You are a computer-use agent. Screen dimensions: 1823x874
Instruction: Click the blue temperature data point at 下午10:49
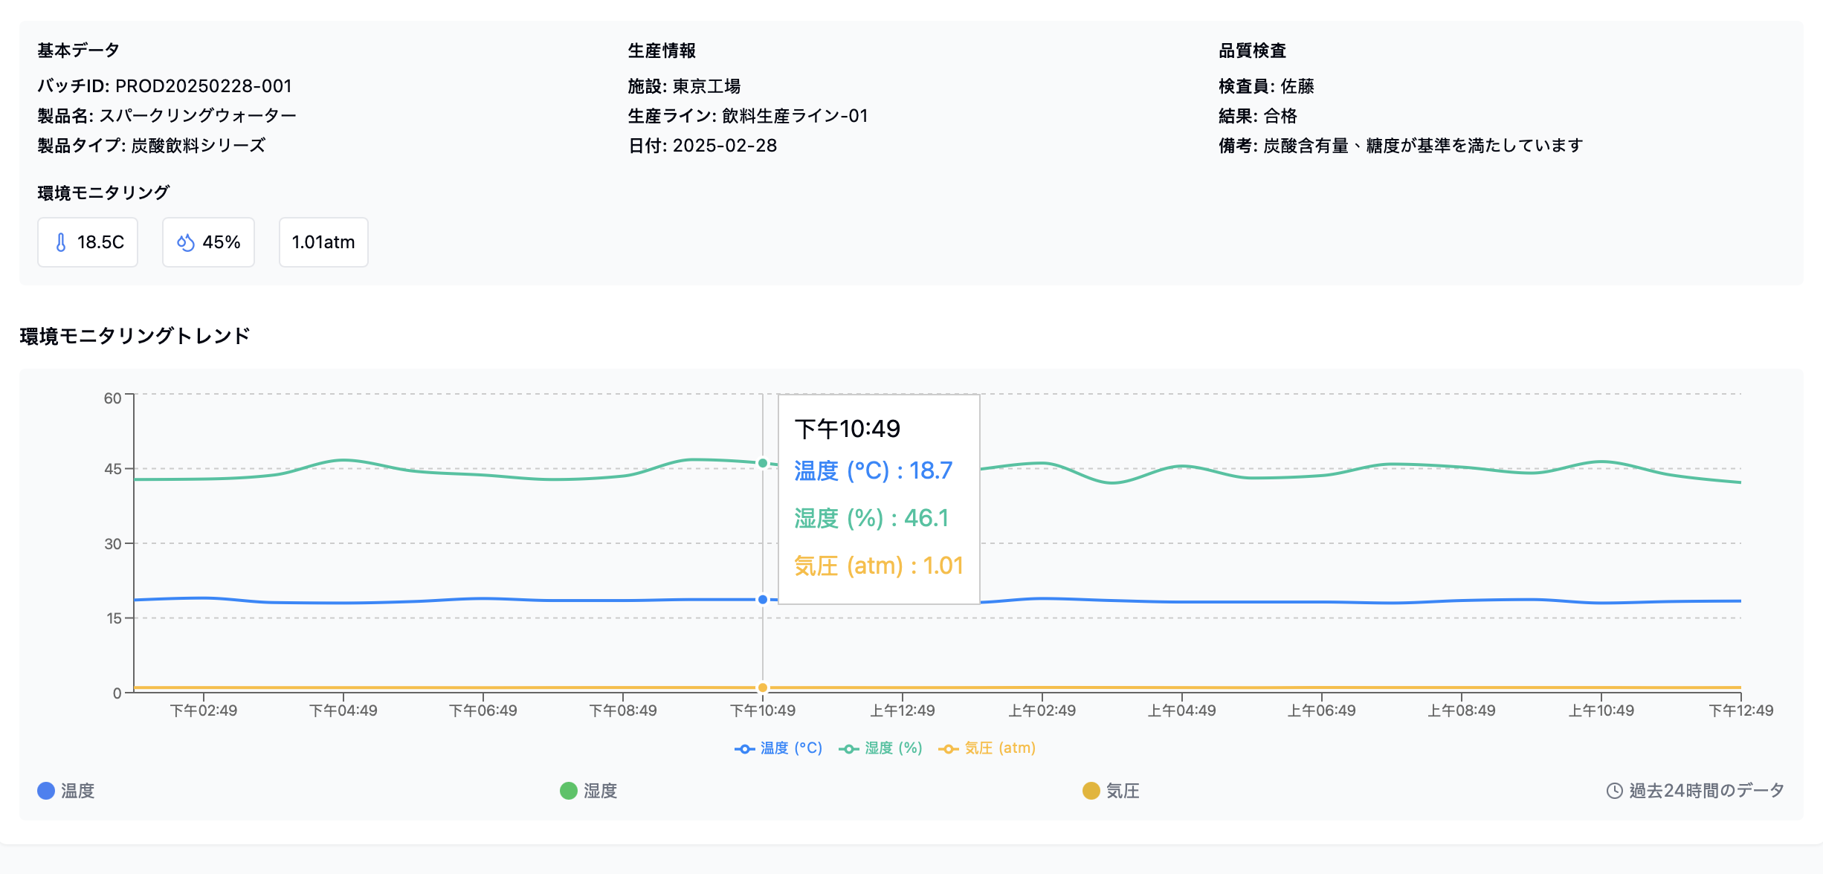click(763, 600)
